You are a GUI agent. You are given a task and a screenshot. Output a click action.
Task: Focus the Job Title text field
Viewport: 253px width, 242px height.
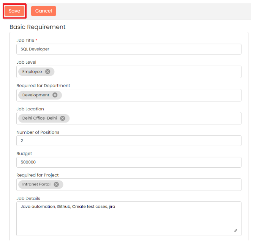[x=129, y=49]
